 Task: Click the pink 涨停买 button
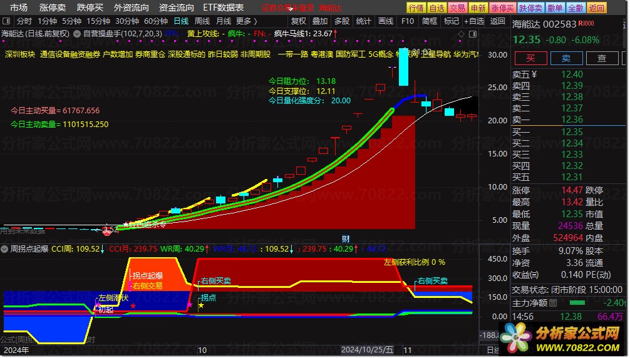coord(503,8)
